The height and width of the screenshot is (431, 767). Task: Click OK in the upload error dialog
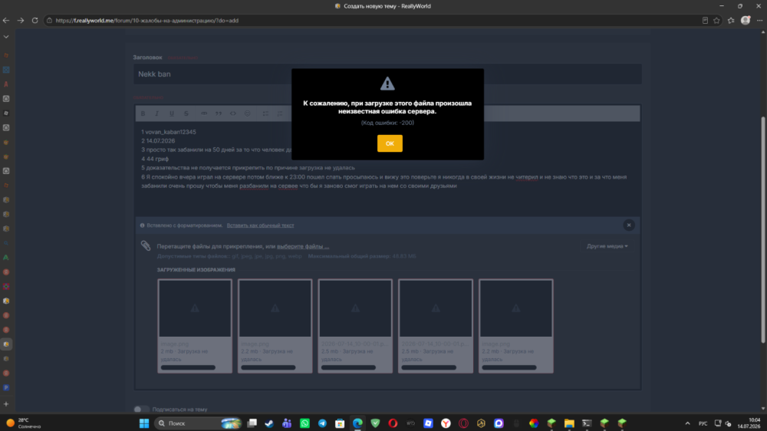point(390,143)
